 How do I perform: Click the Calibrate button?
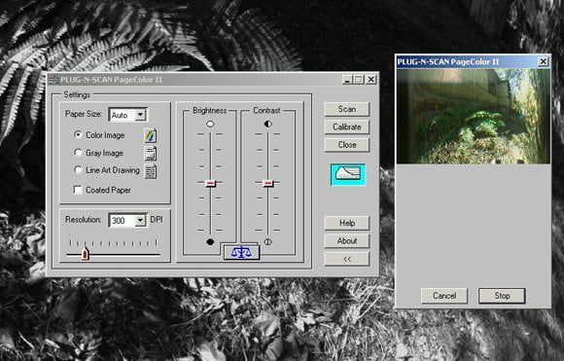coord(347,126)
